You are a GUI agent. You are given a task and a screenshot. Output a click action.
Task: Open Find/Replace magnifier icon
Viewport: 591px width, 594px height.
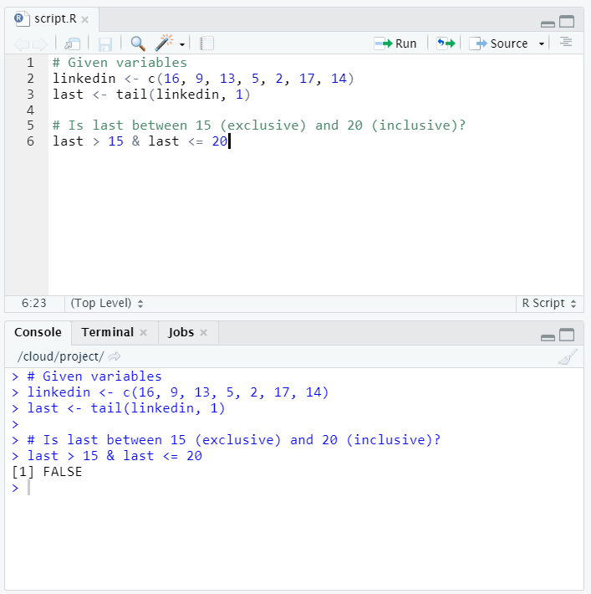tap(138, 44)
